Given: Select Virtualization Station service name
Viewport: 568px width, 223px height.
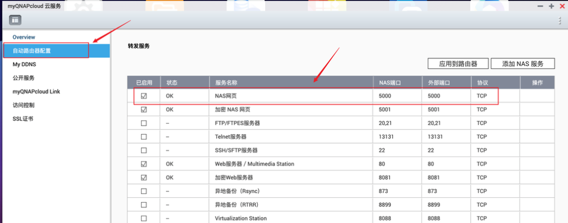Looking at the screenshot, I should pos(241,218).
